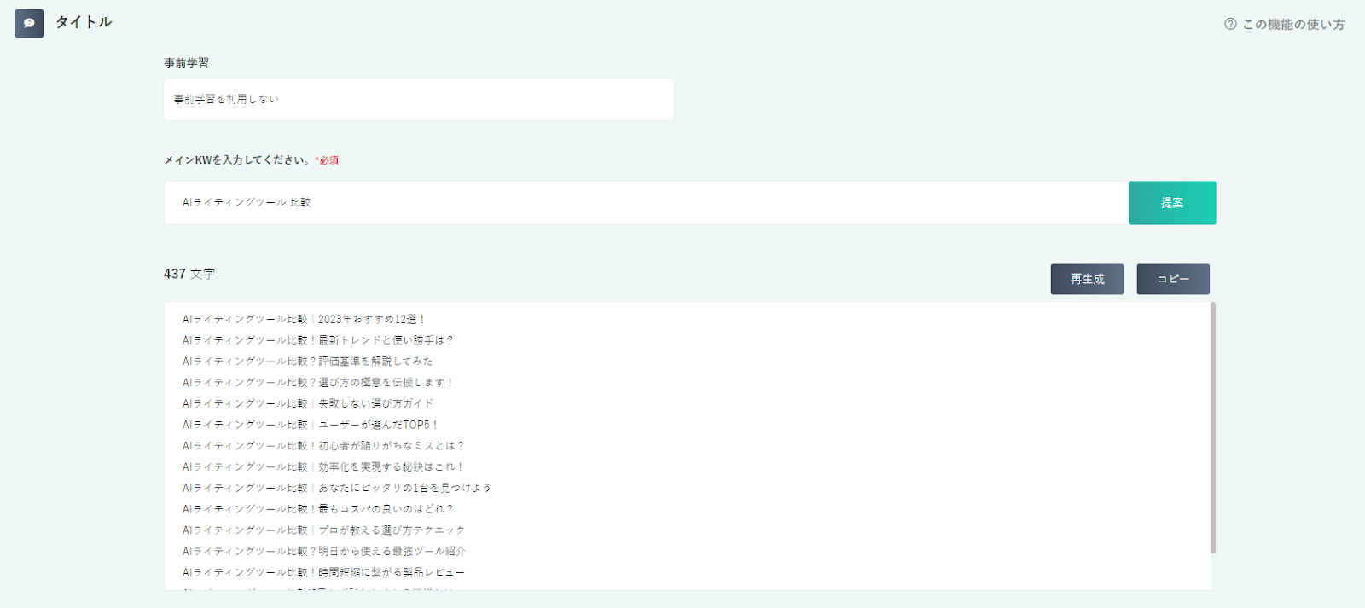
Task: Open the 事前学習 dropdown
Action: point(419,99)
